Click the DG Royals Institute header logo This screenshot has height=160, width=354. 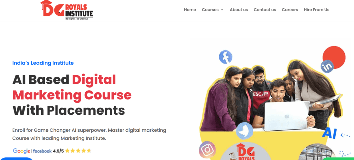click(x=67, y=10)
